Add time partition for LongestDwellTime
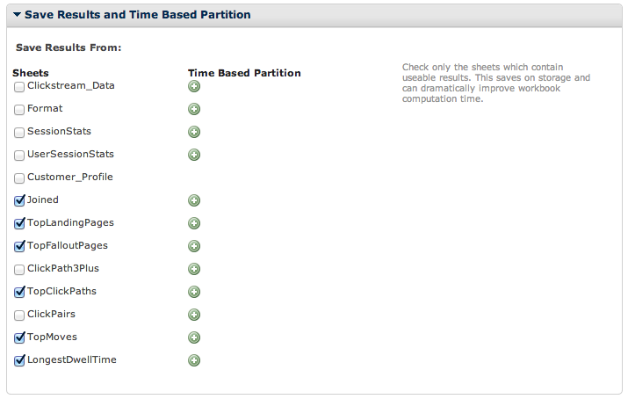The height and width of the screenshot is (399, 628). coord(194,360)
